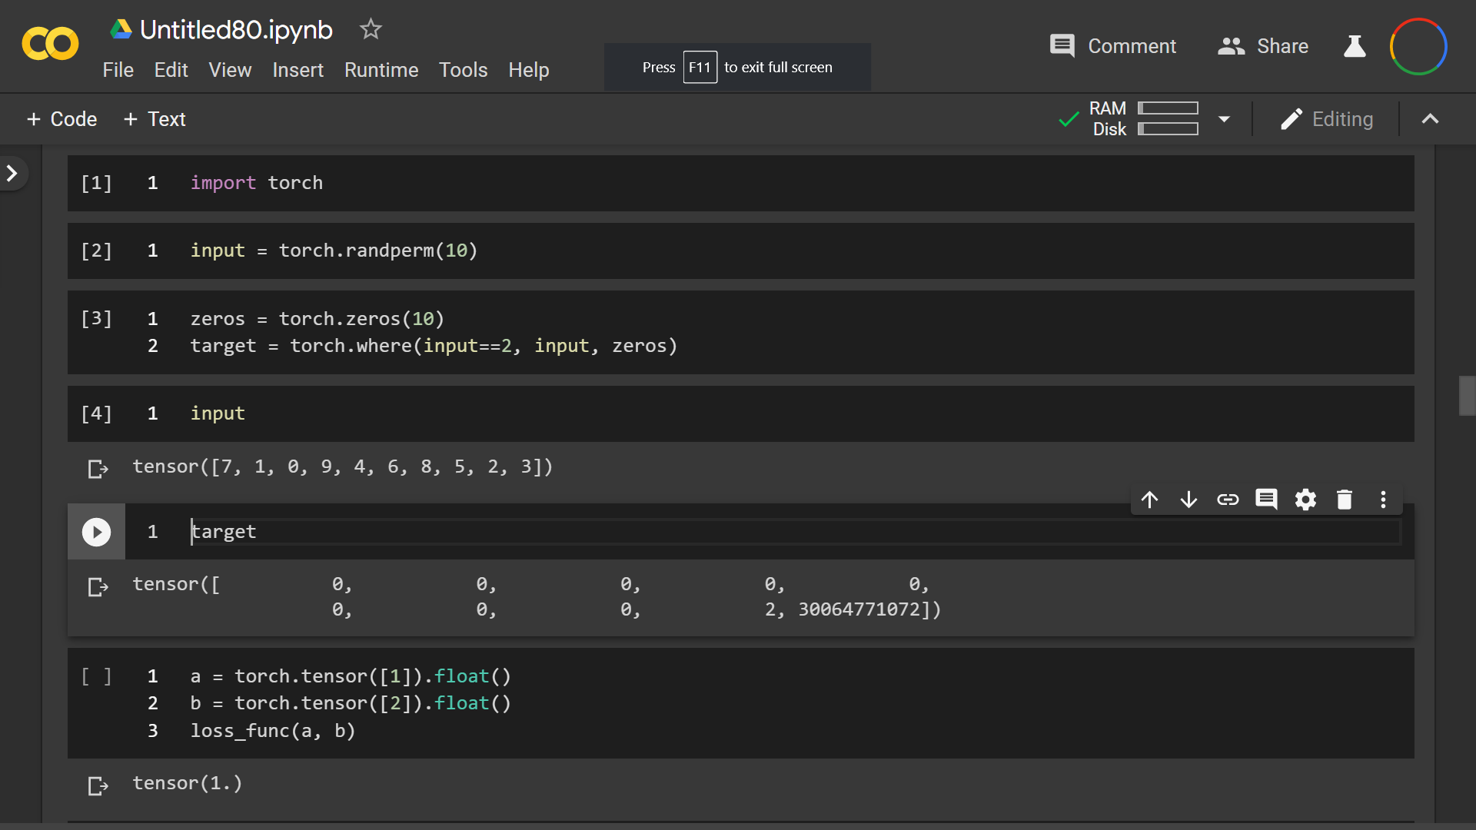Click the Colab logo icon
Viewport: 1476px width, 830px height.
(x=50, y=44)
